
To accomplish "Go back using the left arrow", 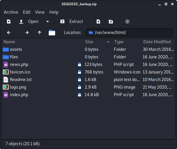I will tap(9, 33).
